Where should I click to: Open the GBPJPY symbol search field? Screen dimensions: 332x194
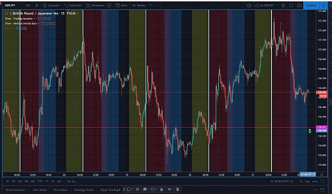click(10, 5)
